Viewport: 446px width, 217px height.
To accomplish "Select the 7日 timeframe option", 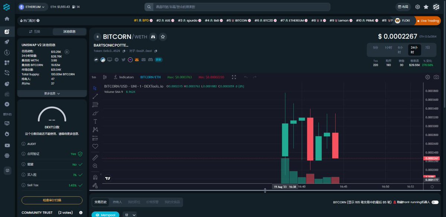I will point(428,47).
